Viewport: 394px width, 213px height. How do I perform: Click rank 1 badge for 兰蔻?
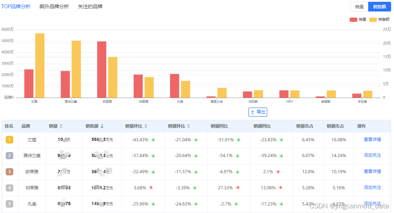pyautogui.click(x=10, y=140)
